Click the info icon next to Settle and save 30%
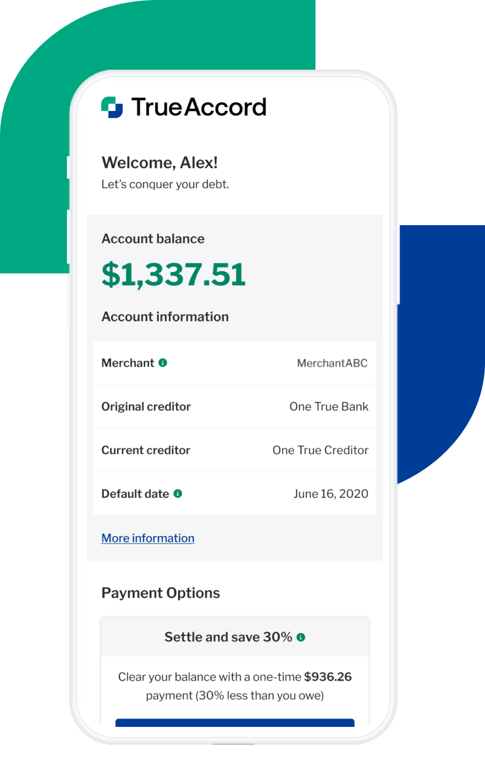485x758 pixels. 302,637
